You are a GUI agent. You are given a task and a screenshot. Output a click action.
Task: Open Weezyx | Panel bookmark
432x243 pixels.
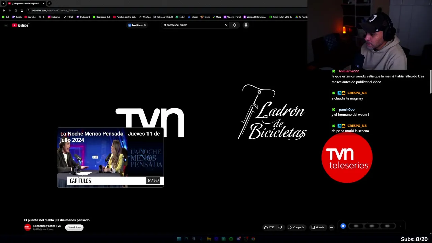click(x=232, y=17)
